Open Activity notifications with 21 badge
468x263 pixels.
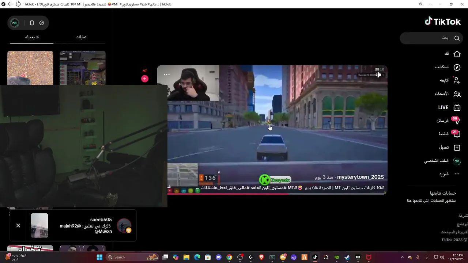[449, 134]
